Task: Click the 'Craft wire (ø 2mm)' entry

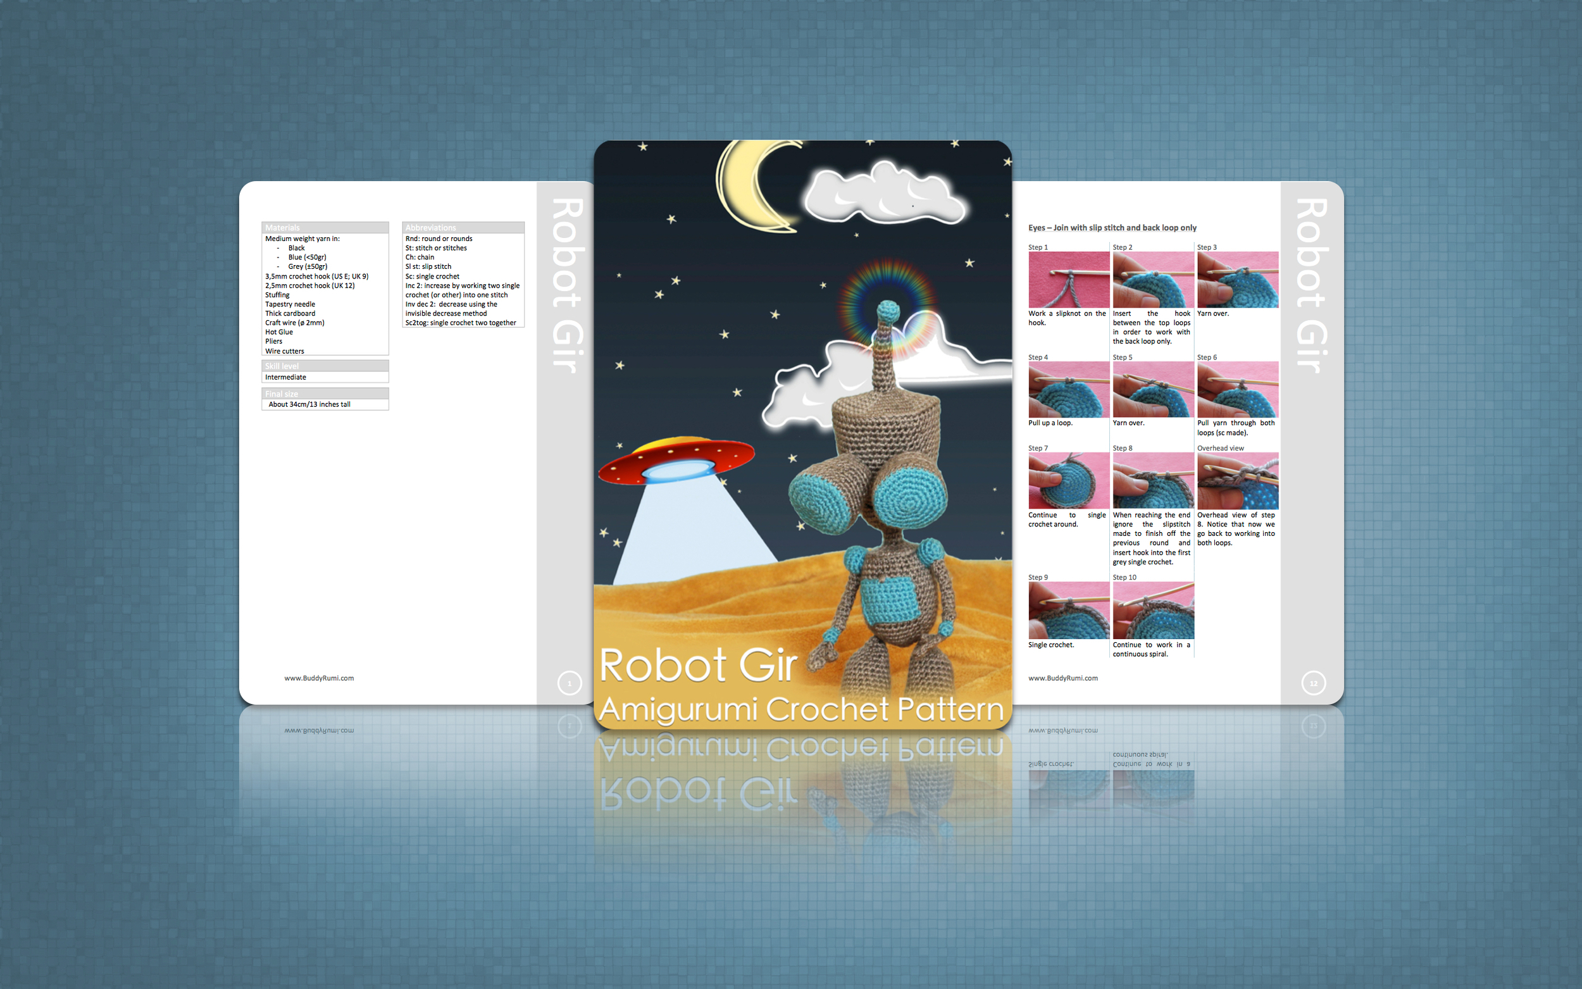Action: tap(295, 323)
